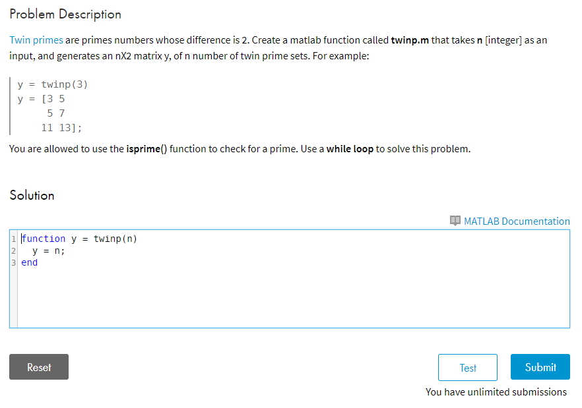Click the Reset button
Viewport: 582px width, 408px height.
38,366
